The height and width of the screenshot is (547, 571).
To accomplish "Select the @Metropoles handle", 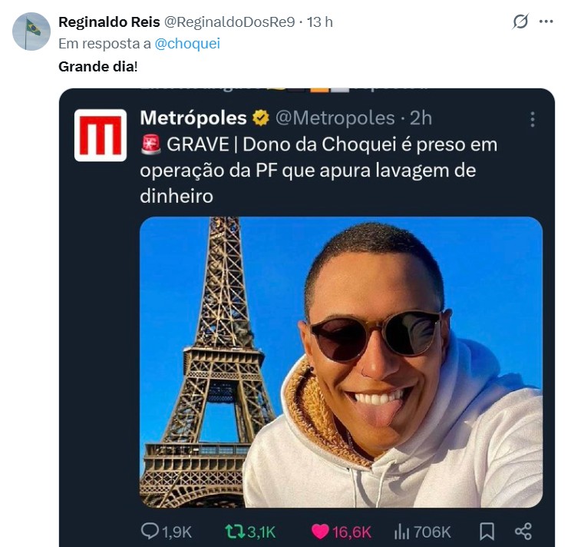I will (335, 118).
